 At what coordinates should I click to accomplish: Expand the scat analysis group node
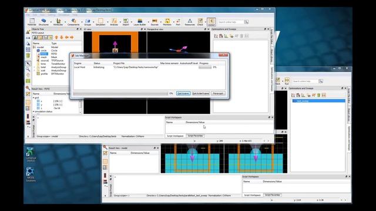coord(34,70)
